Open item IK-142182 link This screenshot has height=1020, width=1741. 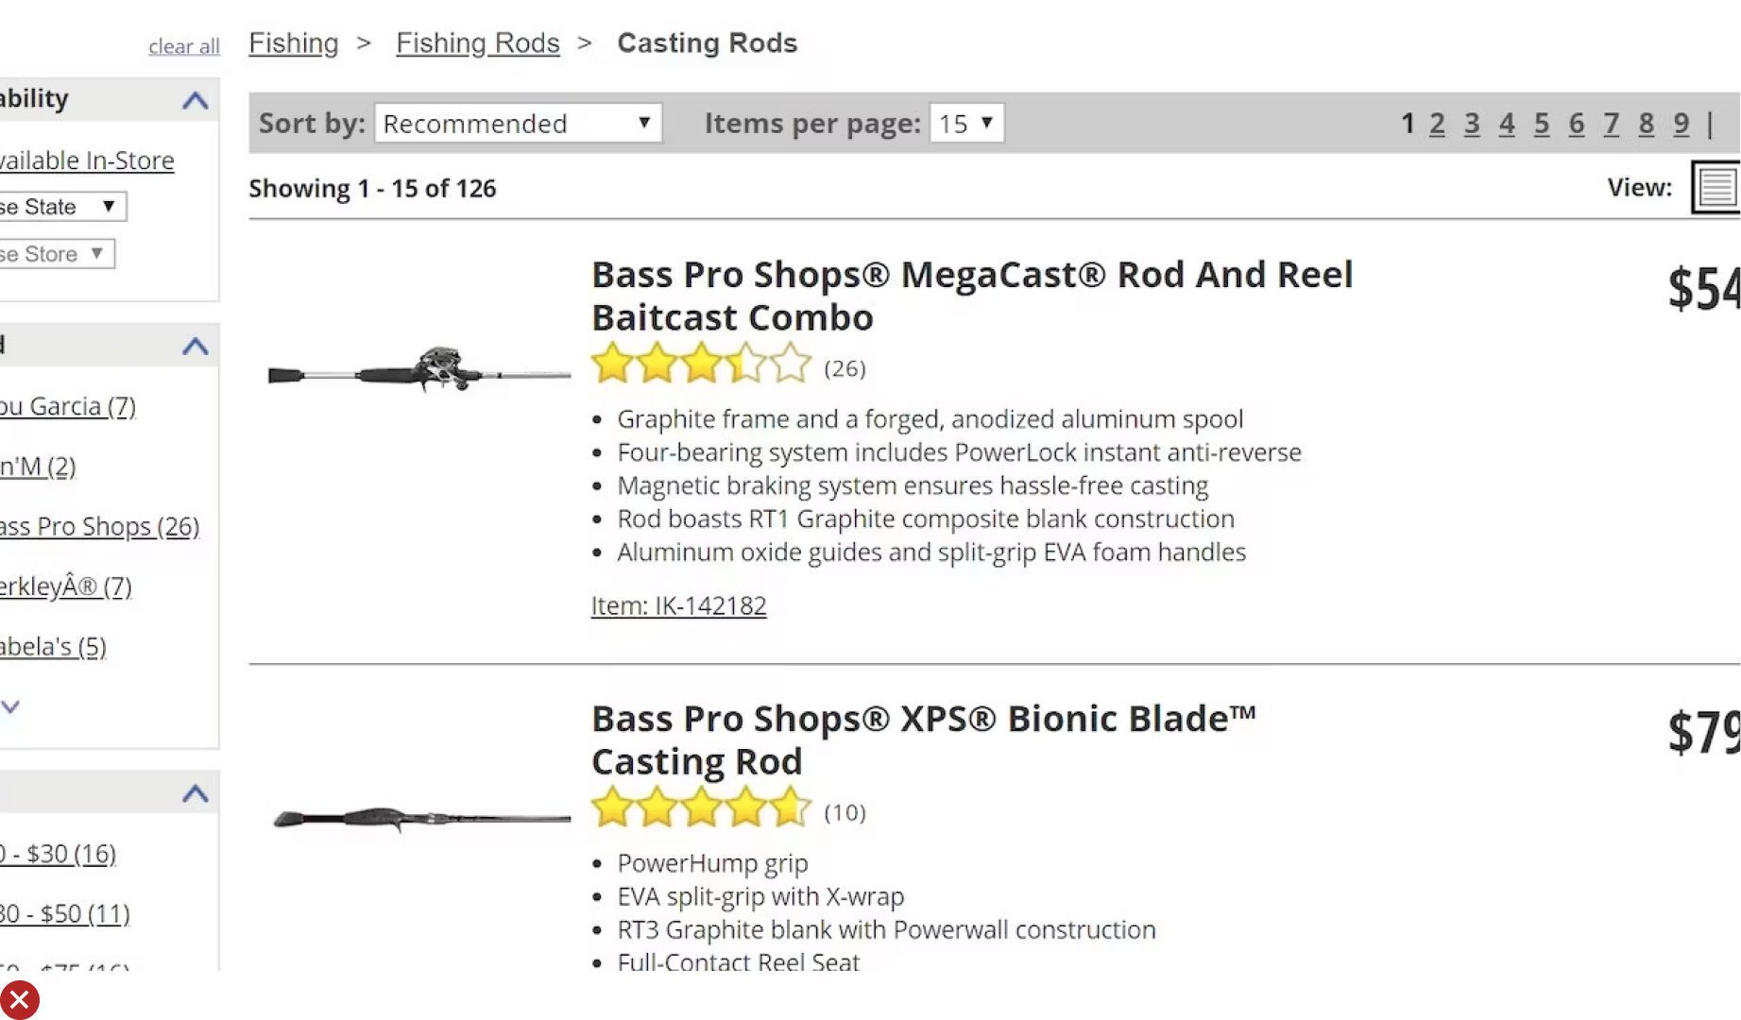coord(678,605)
